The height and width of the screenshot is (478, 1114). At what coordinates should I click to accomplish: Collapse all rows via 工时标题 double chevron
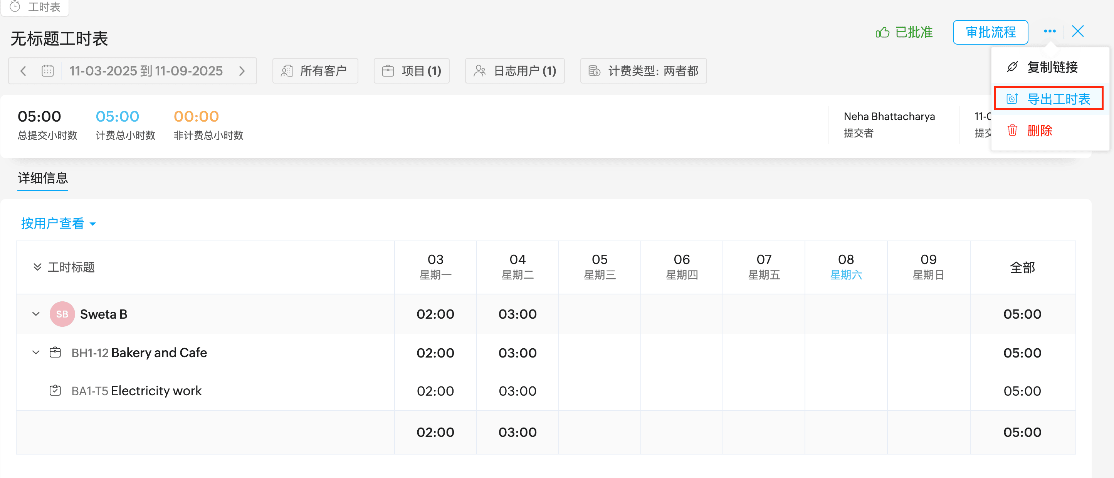coord(37,267)
